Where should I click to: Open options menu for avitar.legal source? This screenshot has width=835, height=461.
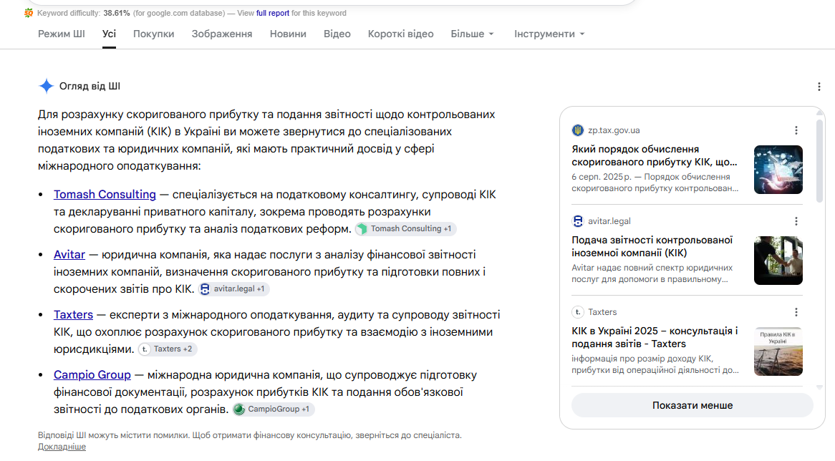point(796,221)
